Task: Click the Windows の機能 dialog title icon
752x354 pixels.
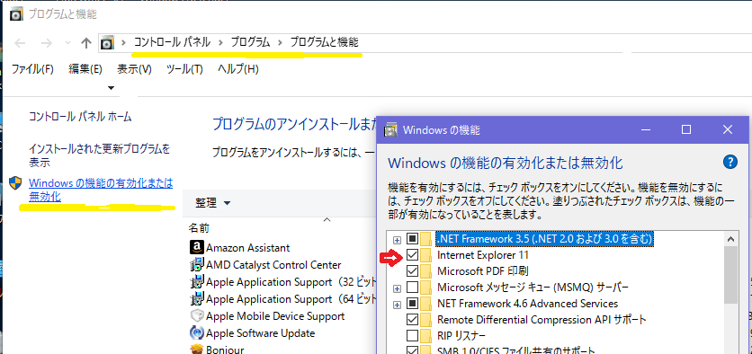Action: [x=391, y=129]
